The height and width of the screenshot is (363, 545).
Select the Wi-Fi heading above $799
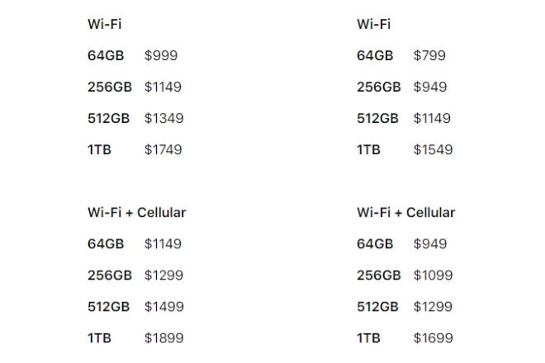coord(373,24)
